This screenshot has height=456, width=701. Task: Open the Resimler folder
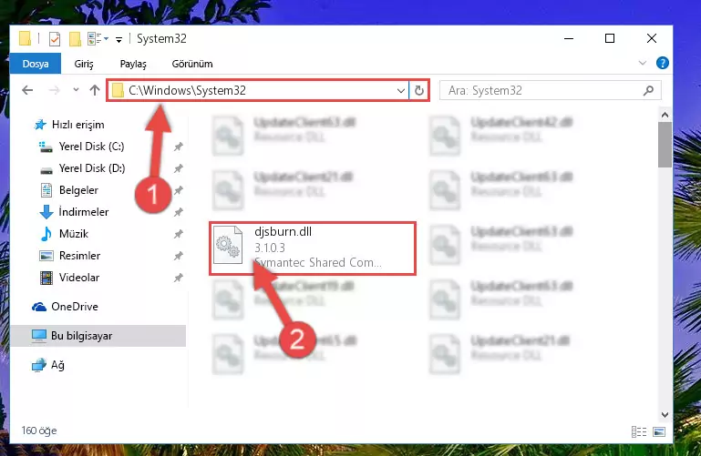[x=79, y=256]
